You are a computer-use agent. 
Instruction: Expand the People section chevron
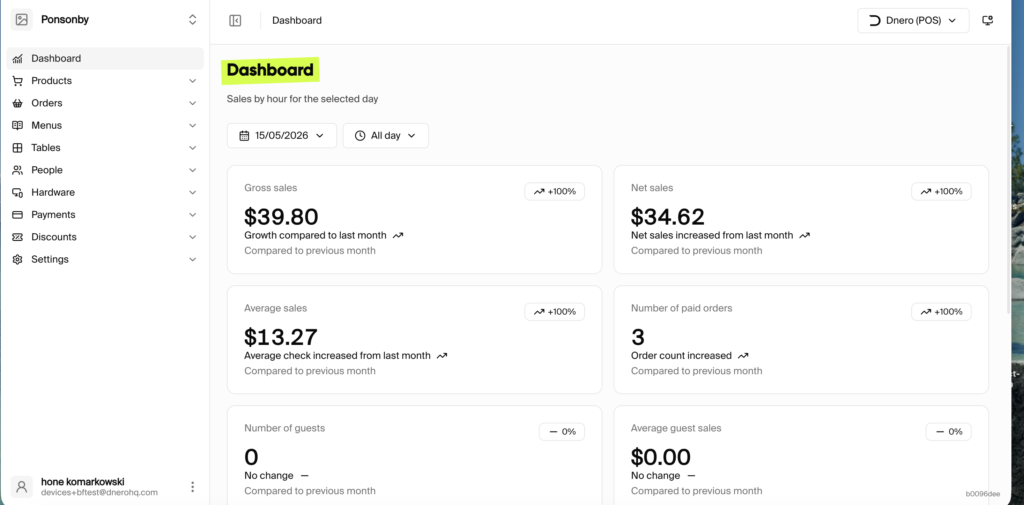[192, 170]
